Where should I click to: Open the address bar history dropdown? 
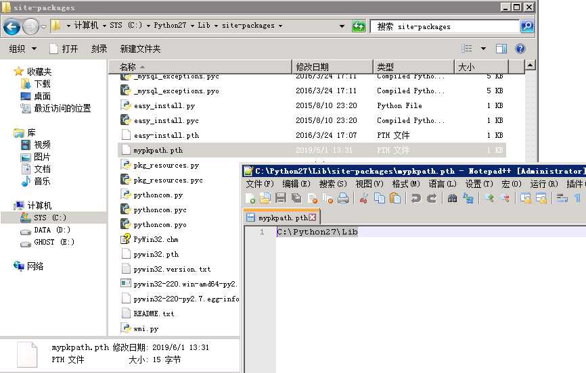point(342,26)
